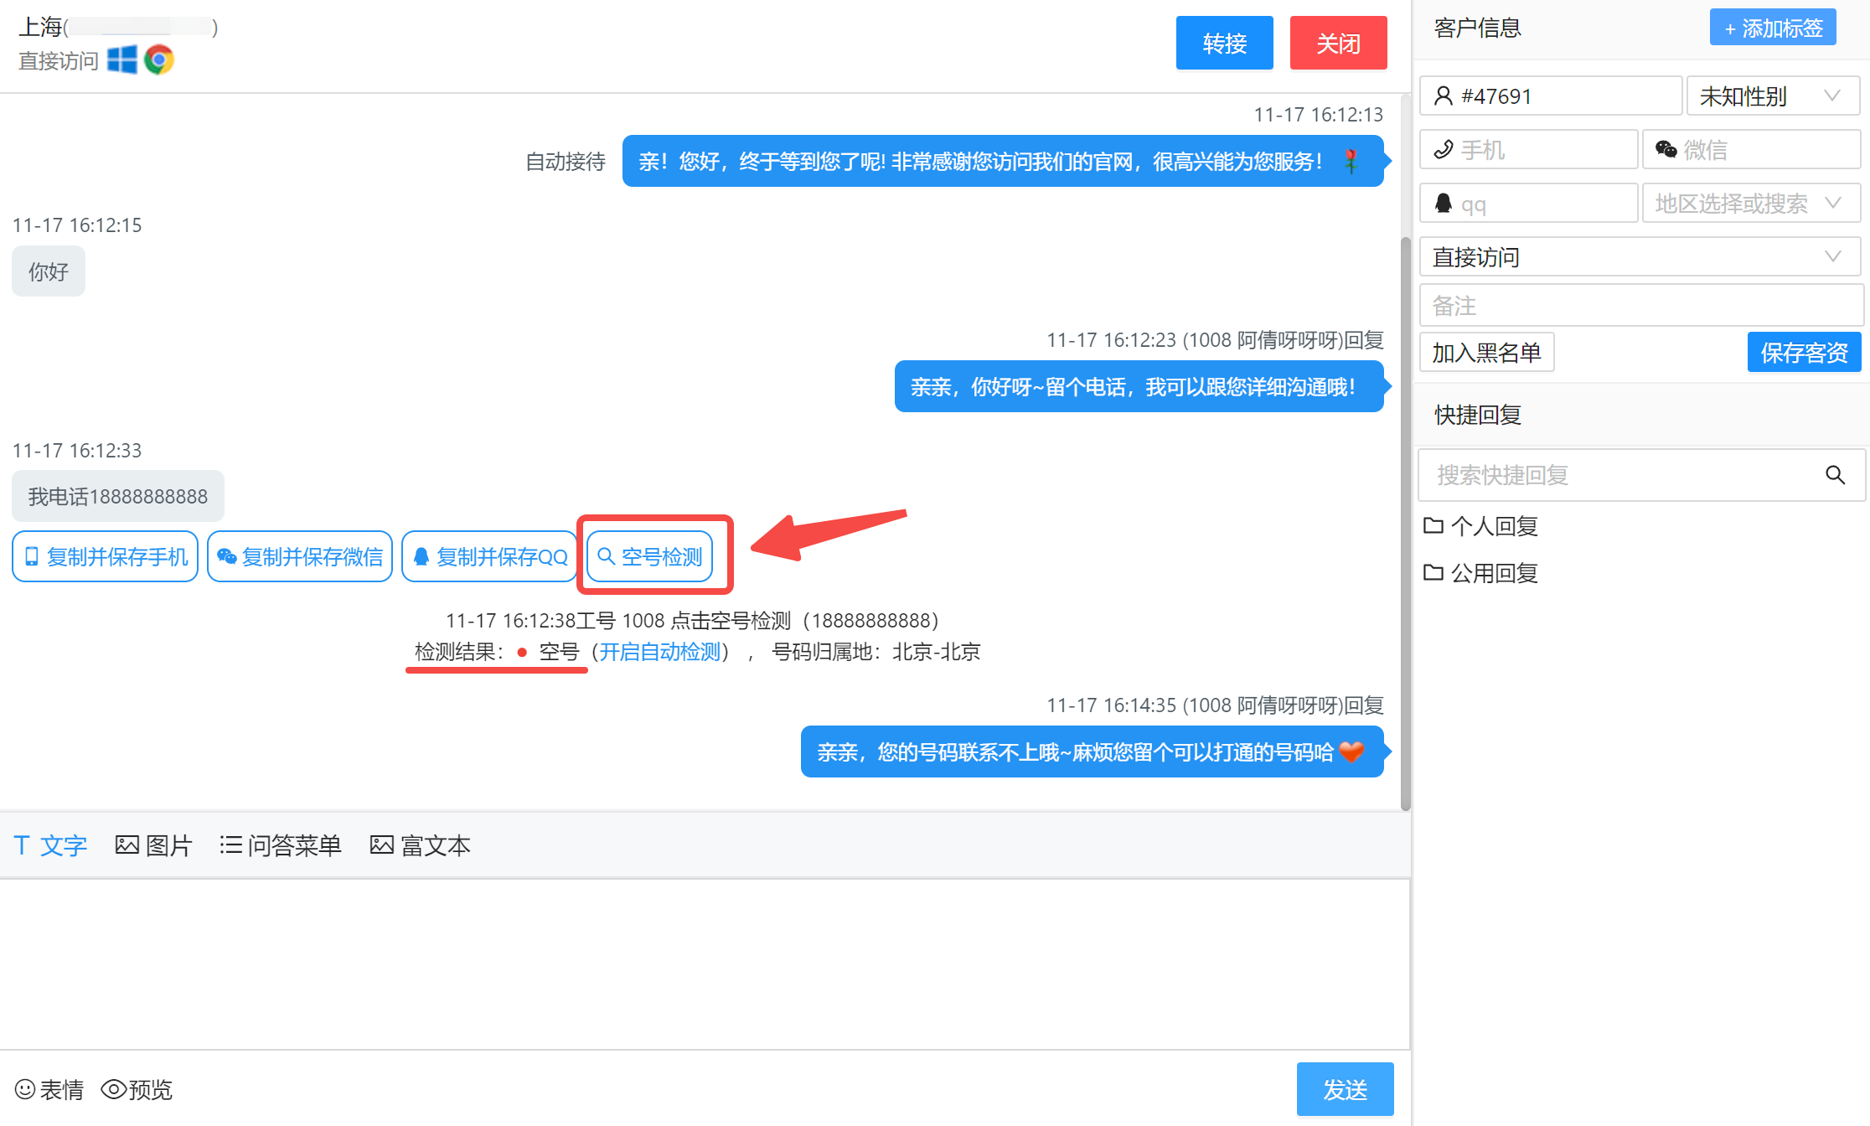This screenshot has height=1126, width=1870.
Task: Open 地区选择或搜索 region dropdown
Action: (x=1750, y=204)
